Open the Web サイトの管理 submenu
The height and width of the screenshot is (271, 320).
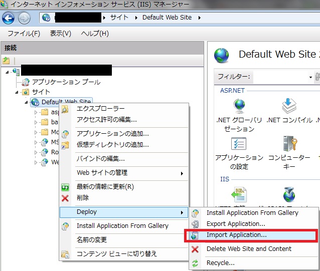tap(124, 173)
